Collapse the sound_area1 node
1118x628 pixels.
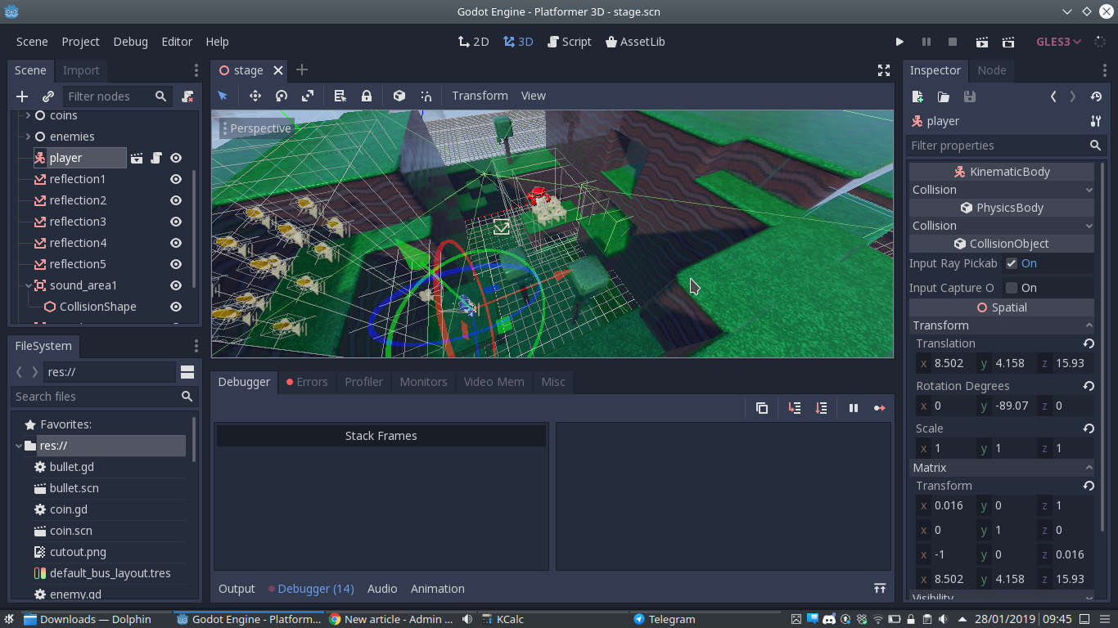point(28,285)
